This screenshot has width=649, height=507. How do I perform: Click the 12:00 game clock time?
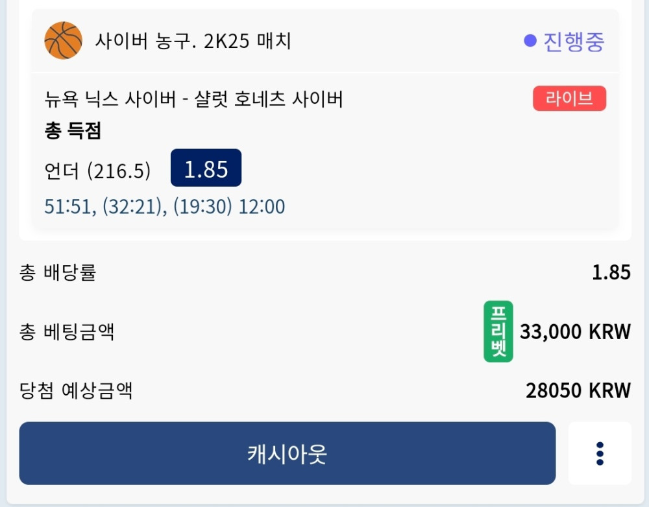pyautogui.click(x=262, y=207)
